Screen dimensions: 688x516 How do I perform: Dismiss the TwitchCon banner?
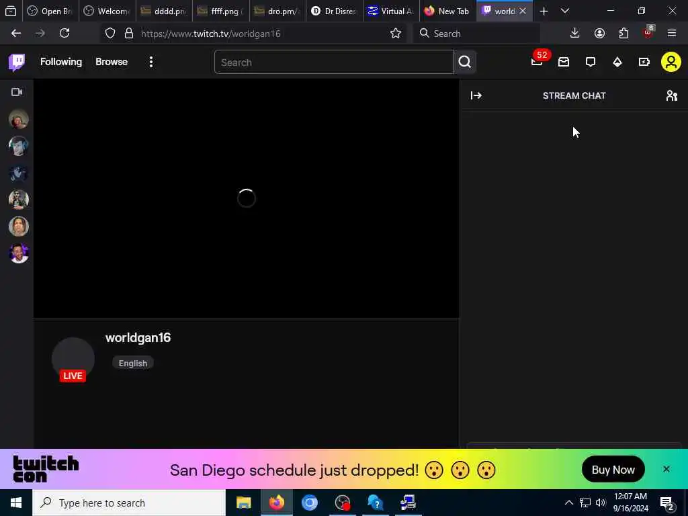click(x=666, y=469)
